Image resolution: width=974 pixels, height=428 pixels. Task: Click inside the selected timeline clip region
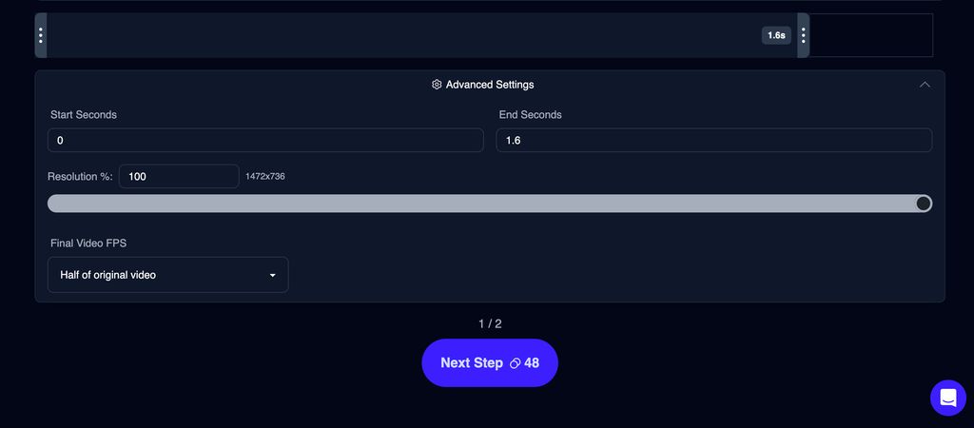pos(403,35)
